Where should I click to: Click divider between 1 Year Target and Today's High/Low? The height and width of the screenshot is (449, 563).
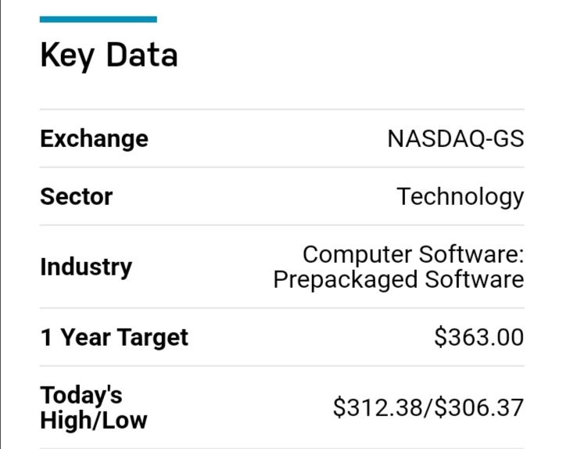click(x=281, y=366)
